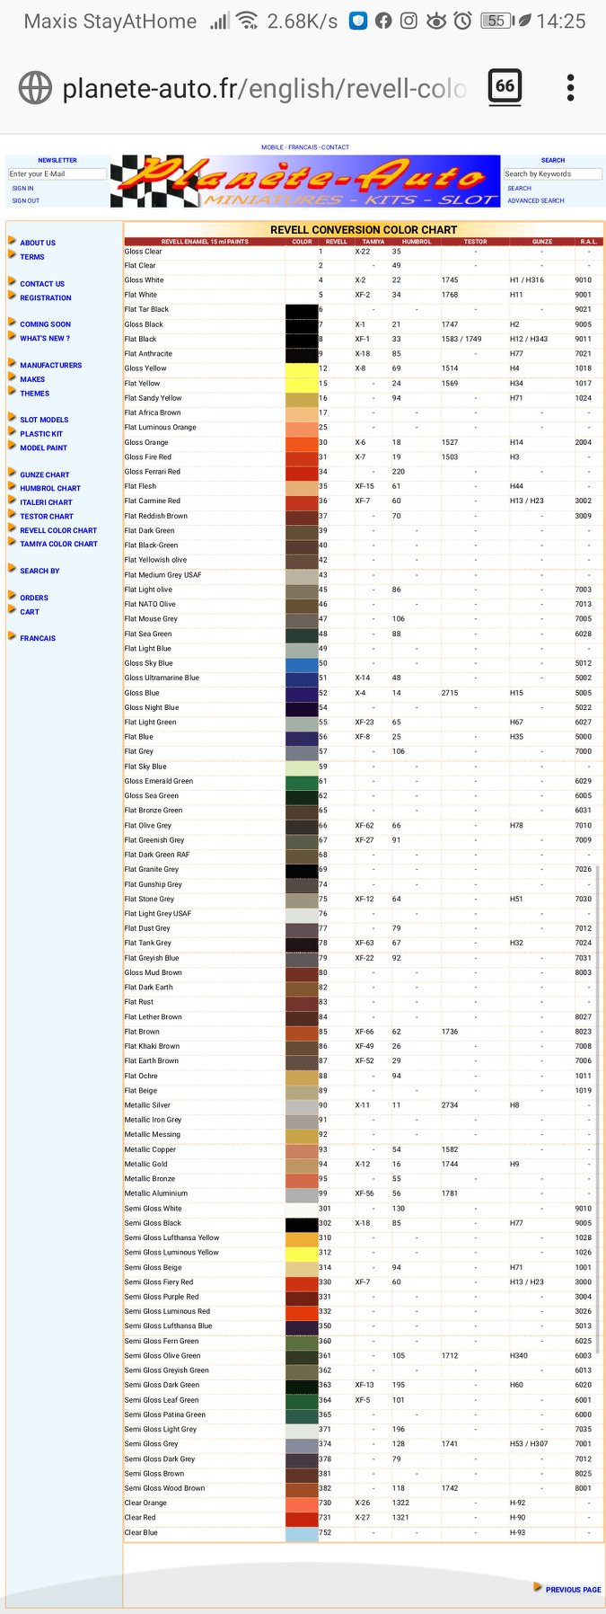Open the browser three-dot menu
This screenshot has height=1614, width=606.
pos(570,87)
